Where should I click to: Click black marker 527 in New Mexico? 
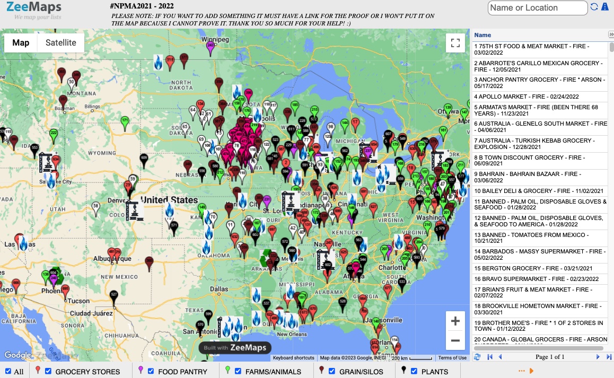pos(113,298)
